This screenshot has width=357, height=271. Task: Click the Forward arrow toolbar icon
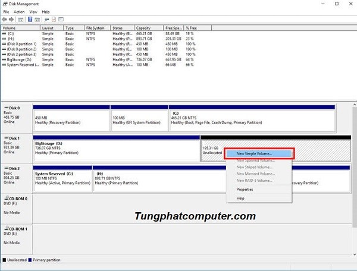click(11, 20)
